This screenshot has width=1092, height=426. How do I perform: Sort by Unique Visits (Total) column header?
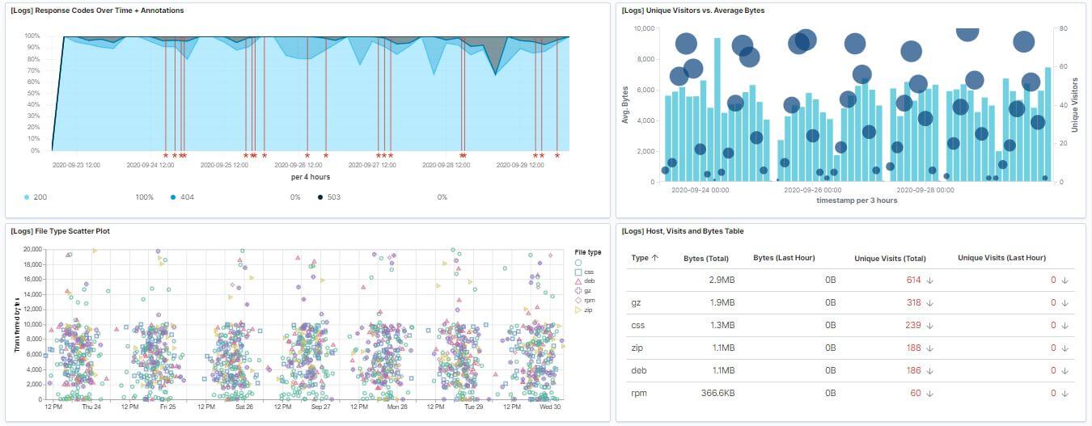coord(890,259)
